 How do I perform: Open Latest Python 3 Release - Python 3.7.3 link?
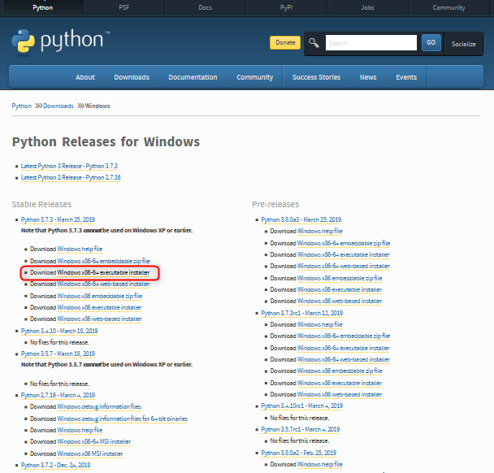(x=69, y=166)
